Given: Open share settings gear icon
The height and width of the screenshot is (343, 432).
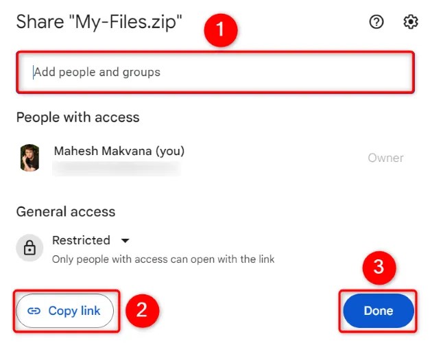Looking at the screenshot, I should [x=411, y=22].
